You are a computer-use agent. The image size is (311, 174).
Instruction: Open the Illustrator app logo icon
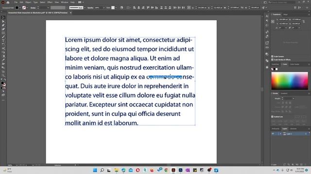point(3,2)
